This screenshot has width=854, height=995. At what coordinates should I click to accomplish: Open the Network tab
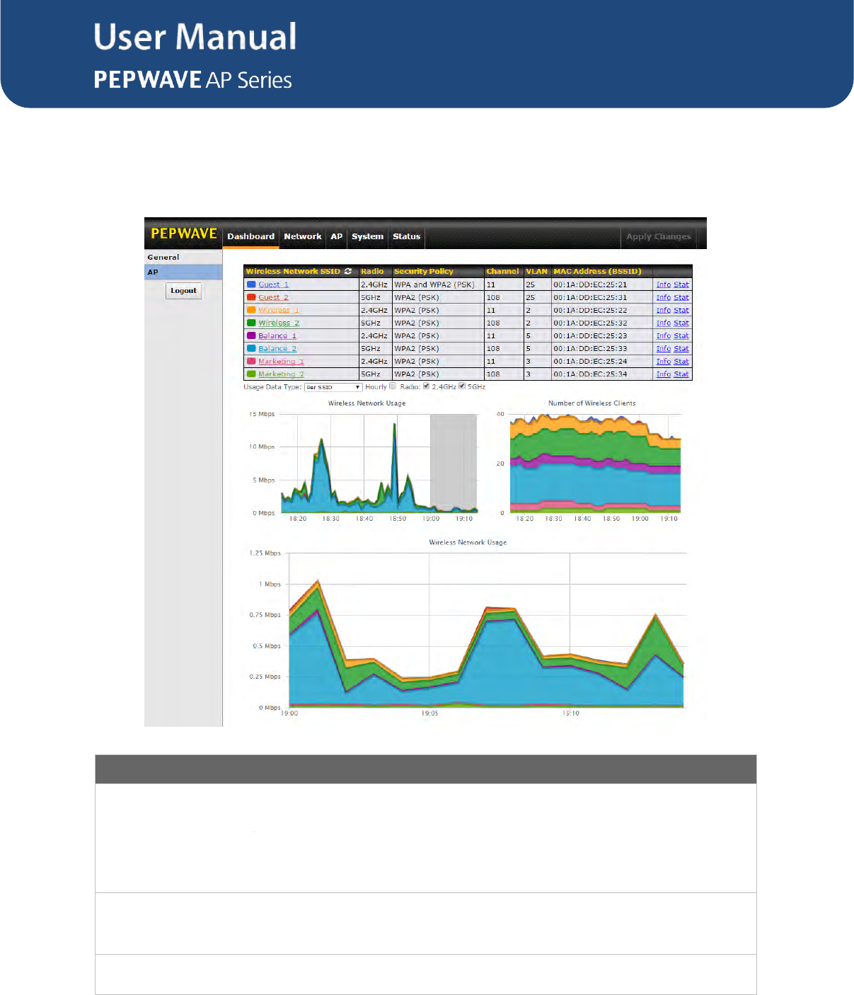[x=303, y=236]
